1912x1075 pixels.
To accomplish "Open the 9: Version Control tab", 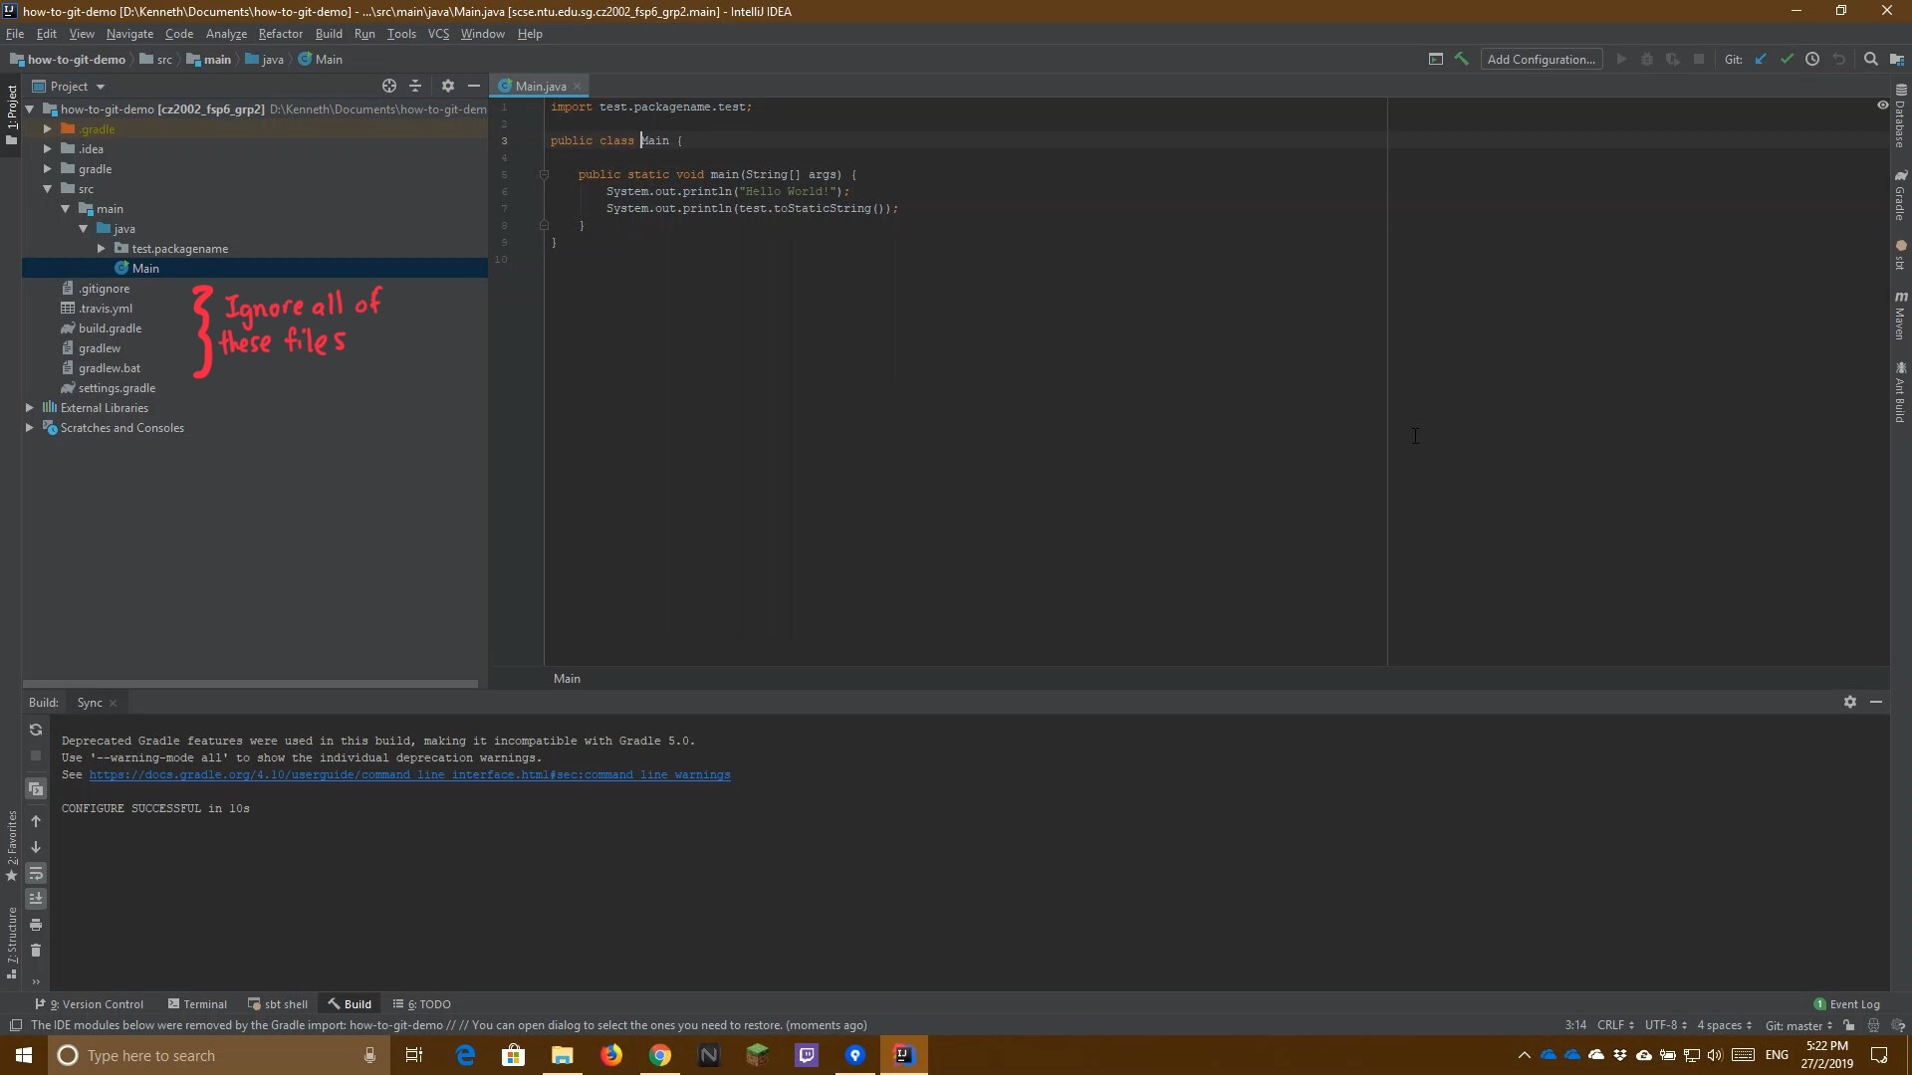I will (x=90, y=1003).
